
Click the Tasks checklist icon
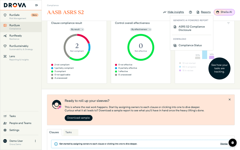click(x=5, y=116)
